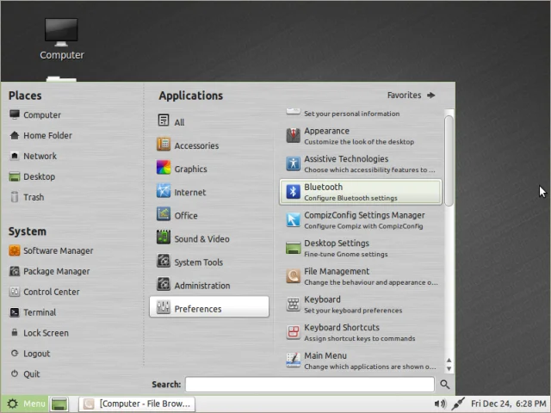Select the System Tools category icon
Viewport: 551px width, 413px height.
pyautogui.click(x=164, y=261)
